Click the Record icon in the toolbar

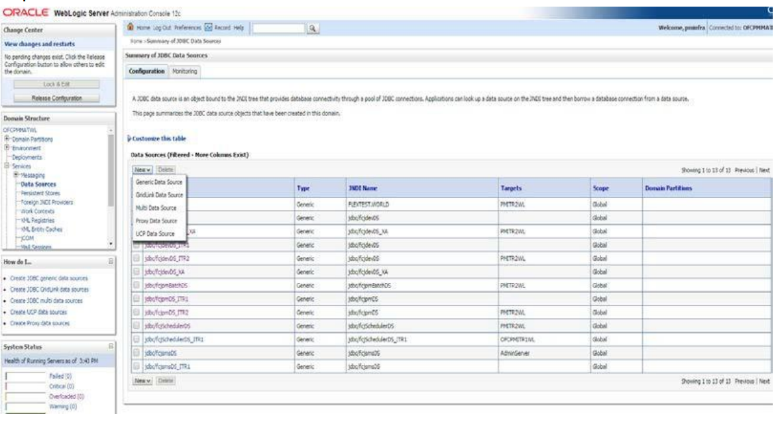pos(209,27)
